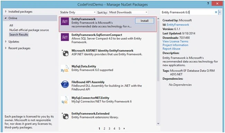Select the EntityFramework.SqlServerCompact package title
Viewport: 225px width, 133px height.
97,35
